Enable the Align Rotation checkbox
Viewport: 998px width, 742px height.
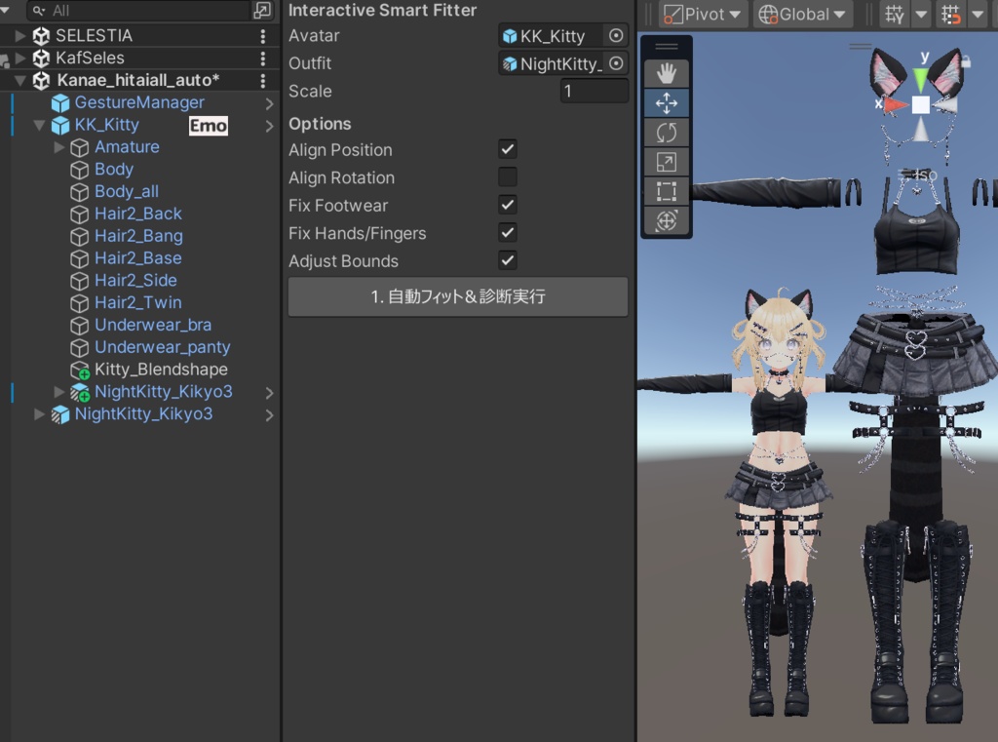coord(507,177)
